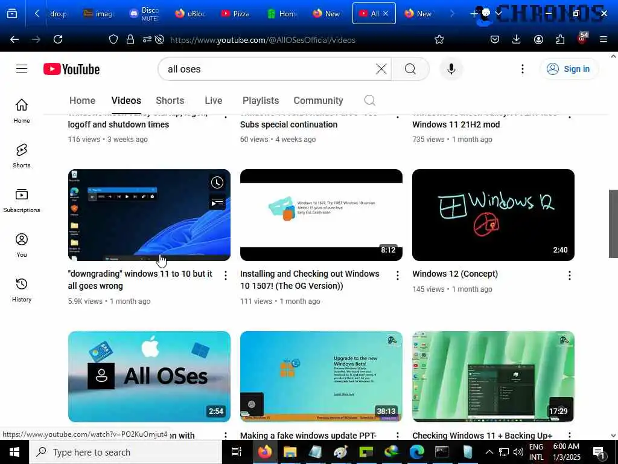Open options menu for Windows 10 1507 video
618x464 pixels.
tap(398, 275)
